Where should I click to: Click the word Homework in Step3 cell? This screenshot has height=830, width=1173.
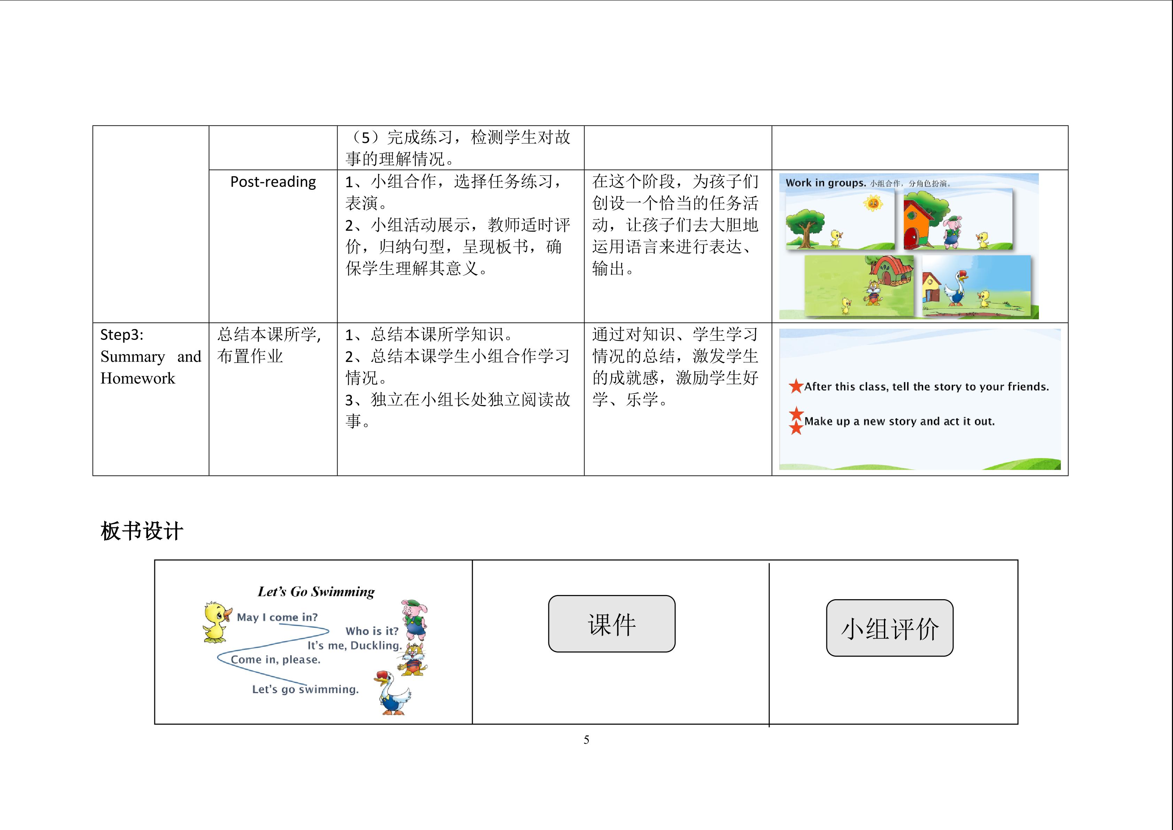(137, 378)
